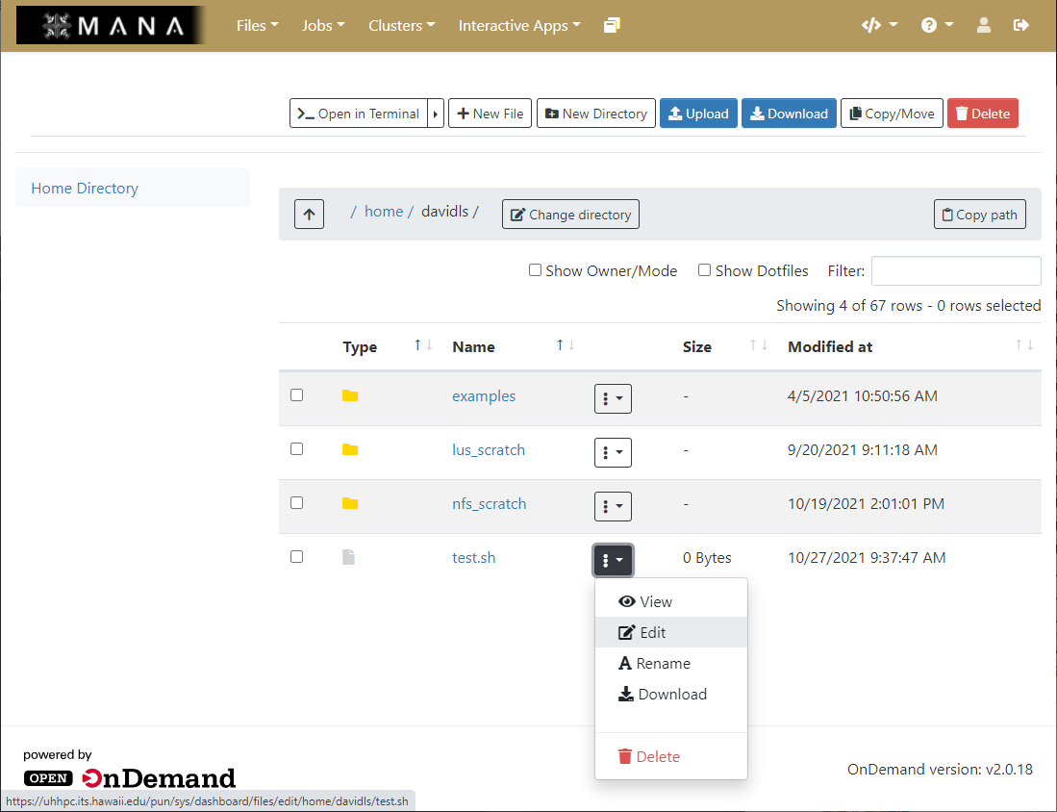Click the Change directory button
The width and height of the screenshot is (1057, 812).
coord(570,215)
